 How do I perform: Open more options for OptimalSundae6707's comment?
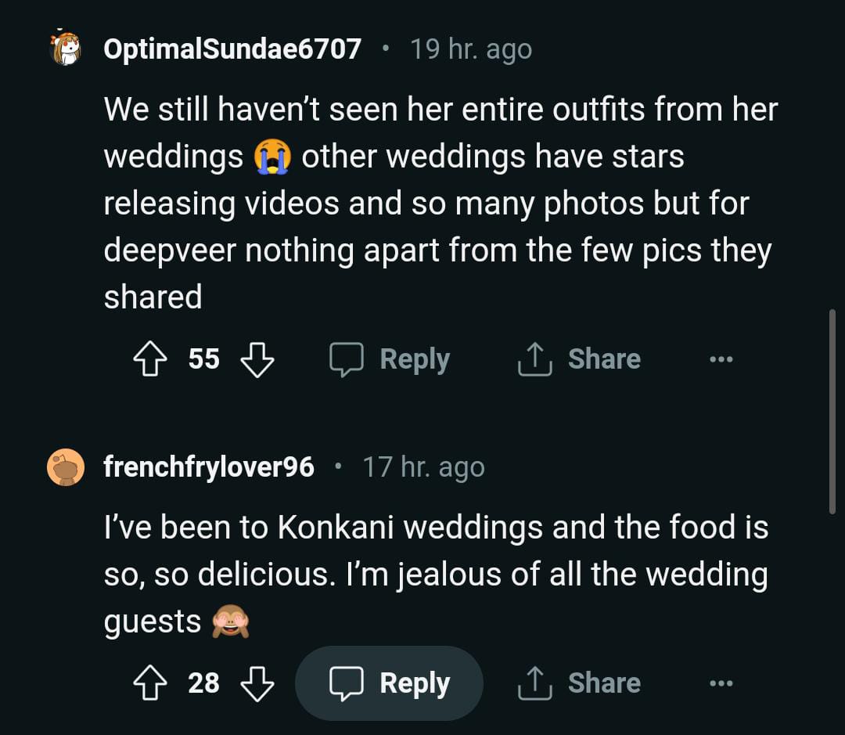pyautogui.click(x=721, y=359)
